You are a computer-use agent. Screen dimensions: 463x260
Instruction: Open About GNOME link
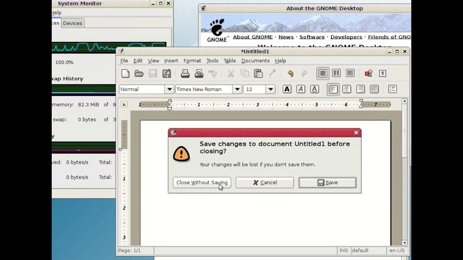[253, 37]
